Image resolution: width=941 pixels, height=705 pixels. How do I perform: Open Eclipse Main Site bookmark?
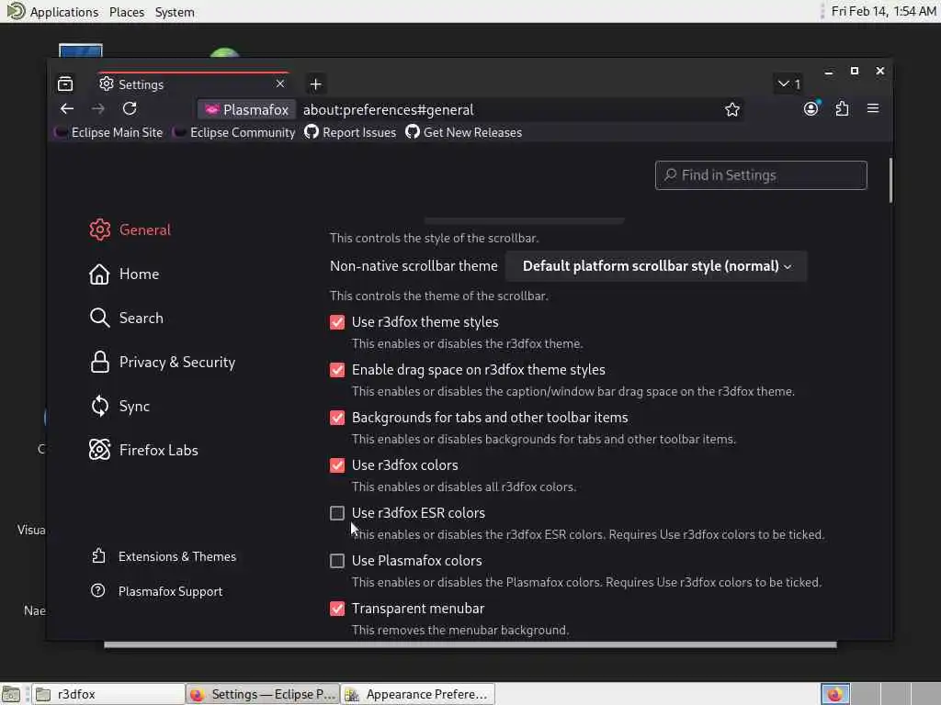click(108, 132)
